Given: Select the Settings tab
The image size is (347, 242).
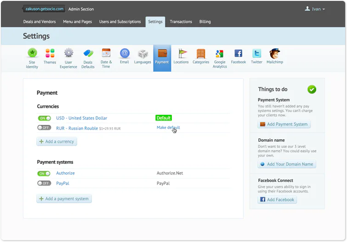Looking at the screenshot, I should pos(155,22).
